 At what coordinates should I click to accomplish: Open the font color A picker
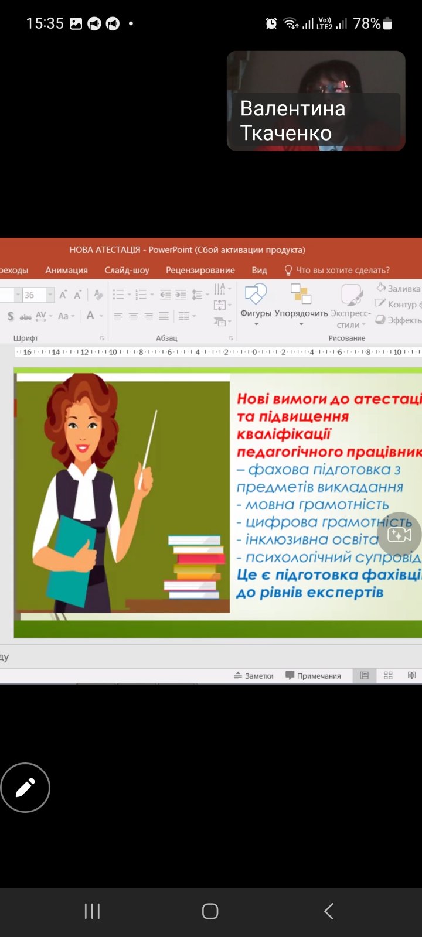(90, 316)
